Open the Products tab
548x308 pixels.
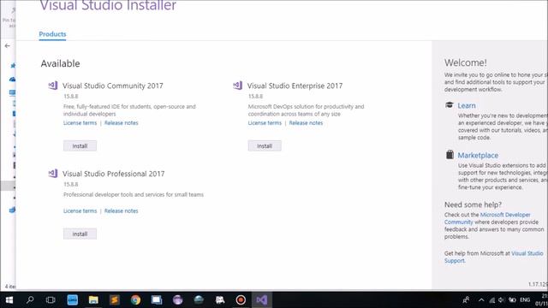coord(52,34)
